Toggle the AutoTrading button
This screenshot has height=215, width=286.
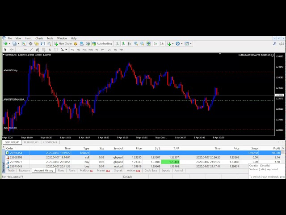point(102,44)
